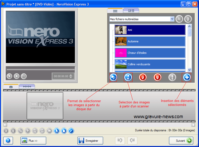Click the greyed grid-arrow icon below timeline
This screenshot has height=147, width=199.
click(13, 131)
